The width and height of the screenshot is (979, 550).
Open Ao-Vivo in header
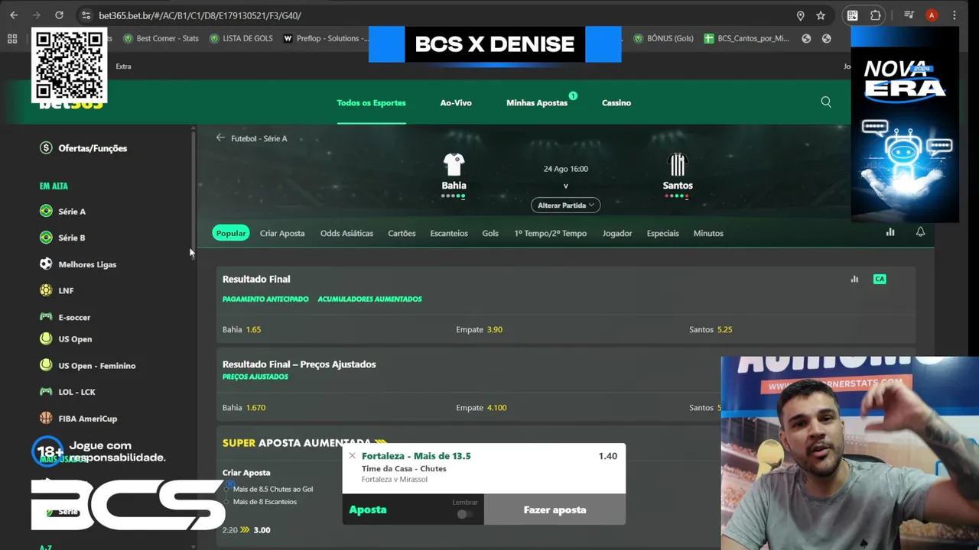[x=456, y=102]
